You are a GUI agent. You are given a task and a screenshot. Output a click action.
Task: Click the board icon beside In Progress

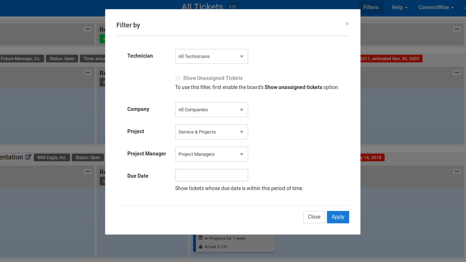click(x=200, y=238)
